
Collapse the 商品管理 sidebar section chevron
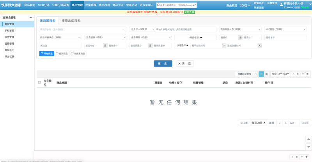(x=31, y=17)
